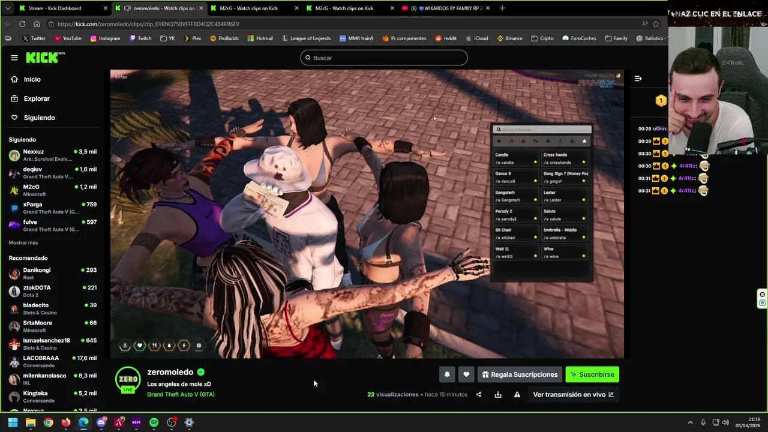Open followed channel M2cG playing Minecraft
768x432 pixels.
click(x=53, y=190)
